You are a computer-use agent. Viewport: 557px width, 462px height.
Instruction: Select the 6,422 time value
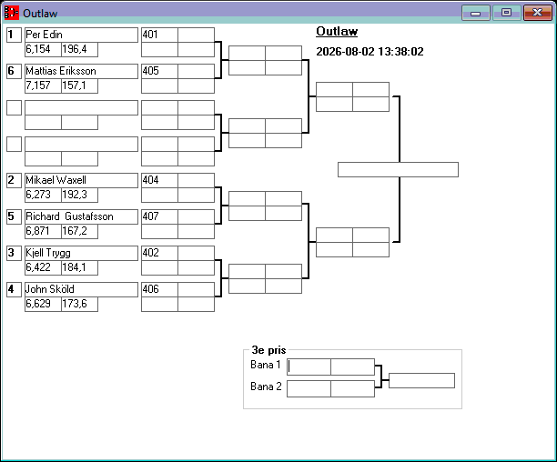tap(43, 267)
